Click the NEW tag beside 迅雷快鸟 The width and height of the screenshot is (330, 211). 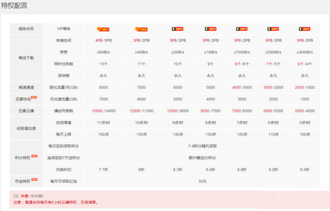coord(34,97)
